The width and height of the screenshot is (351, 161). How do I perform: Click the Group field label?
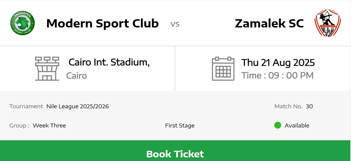click(19, 126)
